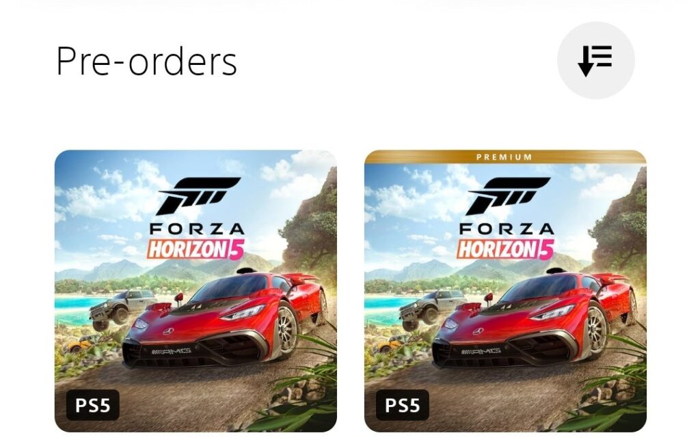Click the FORZA text on premium cover

point(507,229)
